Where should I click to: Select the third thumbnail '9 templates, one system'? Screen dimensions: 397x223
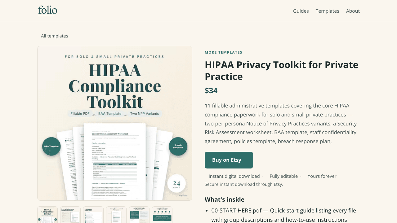[93, 215]
